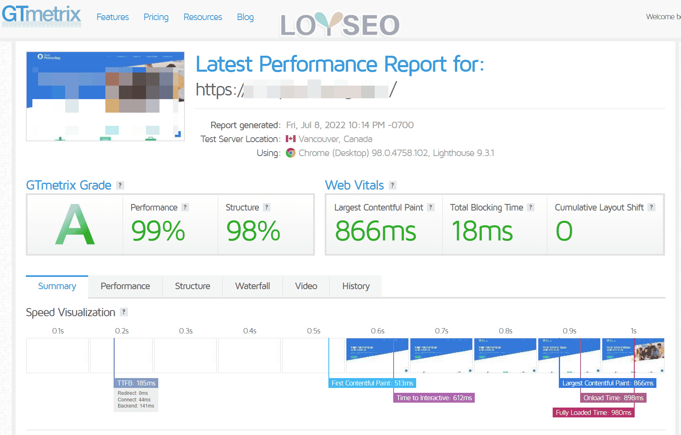Click the Chrome browser icon

pyautogui.click(x=291, y=153)
